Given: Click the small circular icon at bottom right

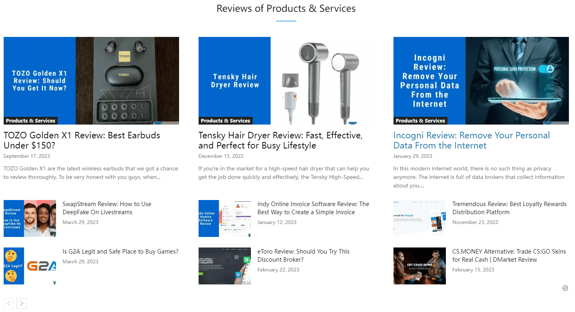Looking at the screenshot, I should tap(565, 288).
